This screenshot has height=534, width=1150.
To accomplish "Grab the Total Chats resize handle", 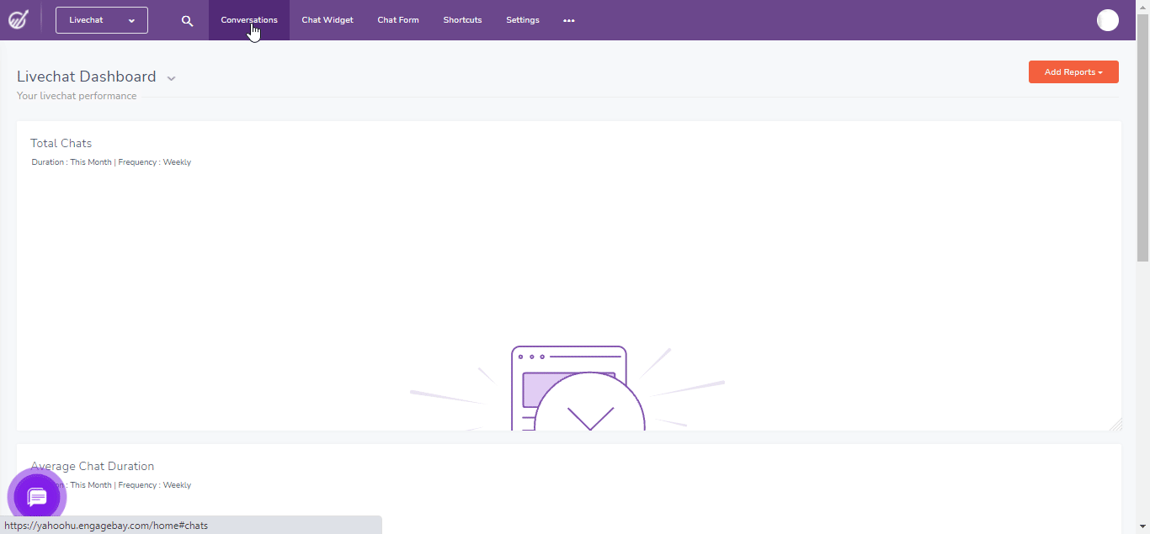I will (x=1115, y=425).
